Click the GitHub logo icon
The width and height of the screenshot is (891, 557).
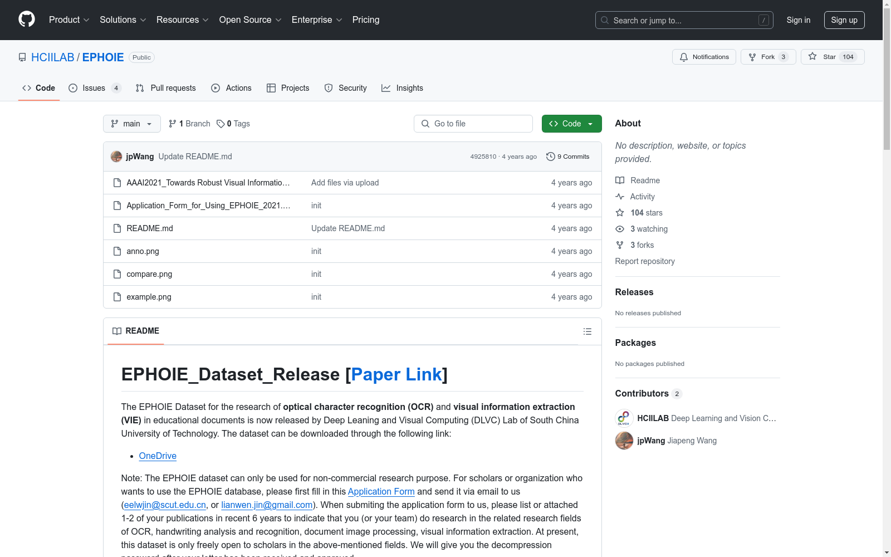[27, 19]
